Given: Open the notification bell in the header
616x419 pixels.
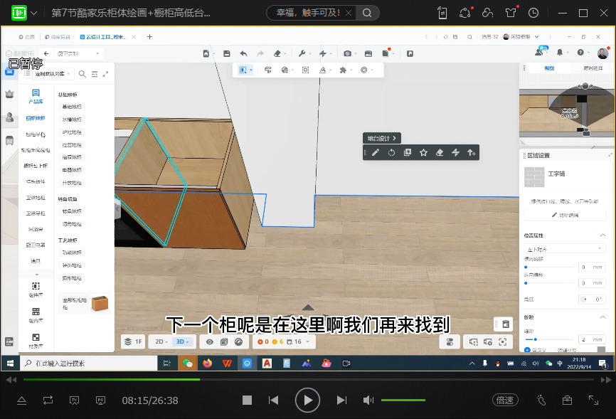Looking at the screenshot, I should 560,53.
